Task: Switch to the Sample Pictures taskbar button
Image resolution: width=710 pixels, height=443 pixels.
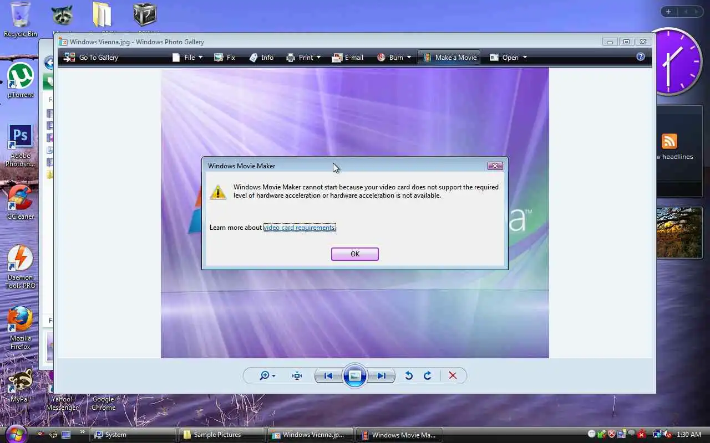Action: [x=221, y=435]
